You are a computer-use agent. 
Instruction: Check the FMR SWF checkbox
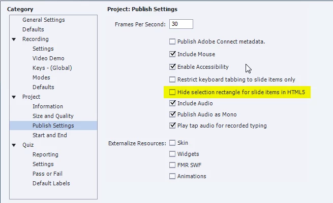tap(172, 165)
